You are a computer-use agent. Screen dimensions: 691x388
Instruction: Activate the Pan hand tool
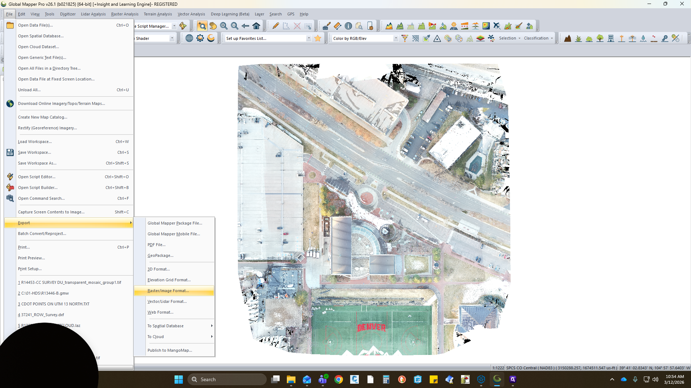pyautogui.click(x=213, y=26)
